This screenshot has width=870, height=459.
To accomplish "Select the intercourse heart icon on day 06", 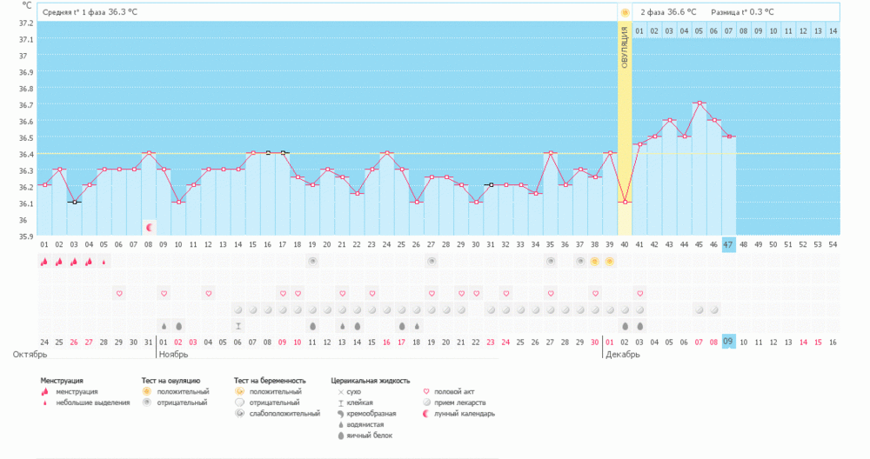I will (119, 293).
